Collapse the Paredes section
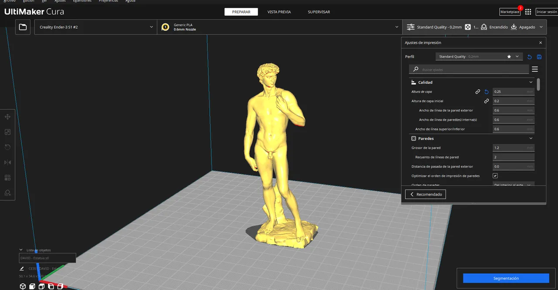Image resolution: width=558 pixels, height=290 pixels. tap(531, 138)
